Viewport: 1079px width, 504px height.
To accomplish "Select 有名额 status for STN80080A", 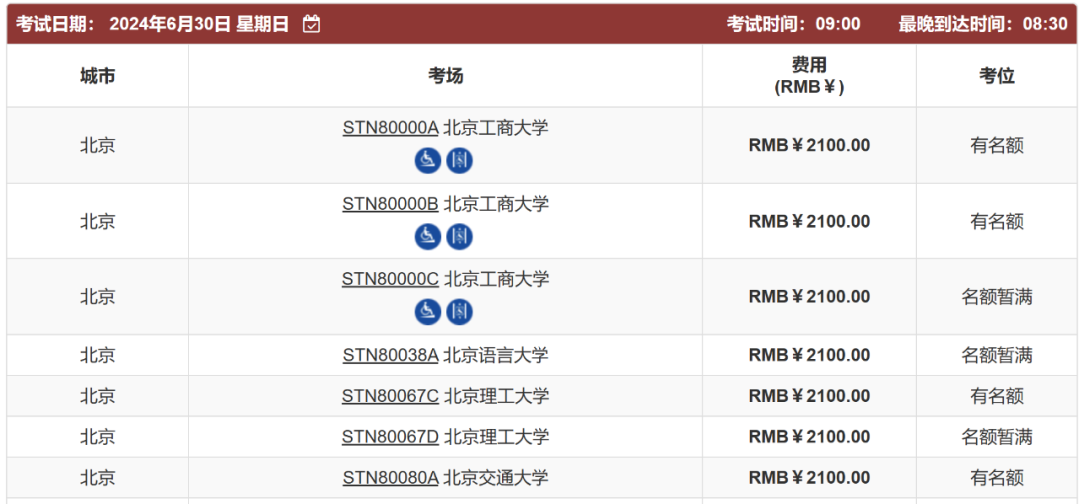I will [997, 477].
